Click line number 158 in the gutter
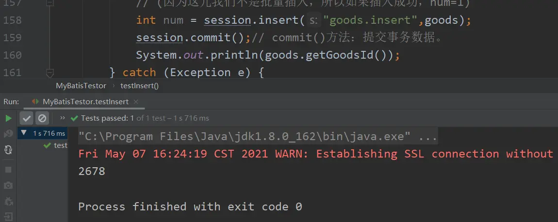558x222 pixels. (13, 20)
